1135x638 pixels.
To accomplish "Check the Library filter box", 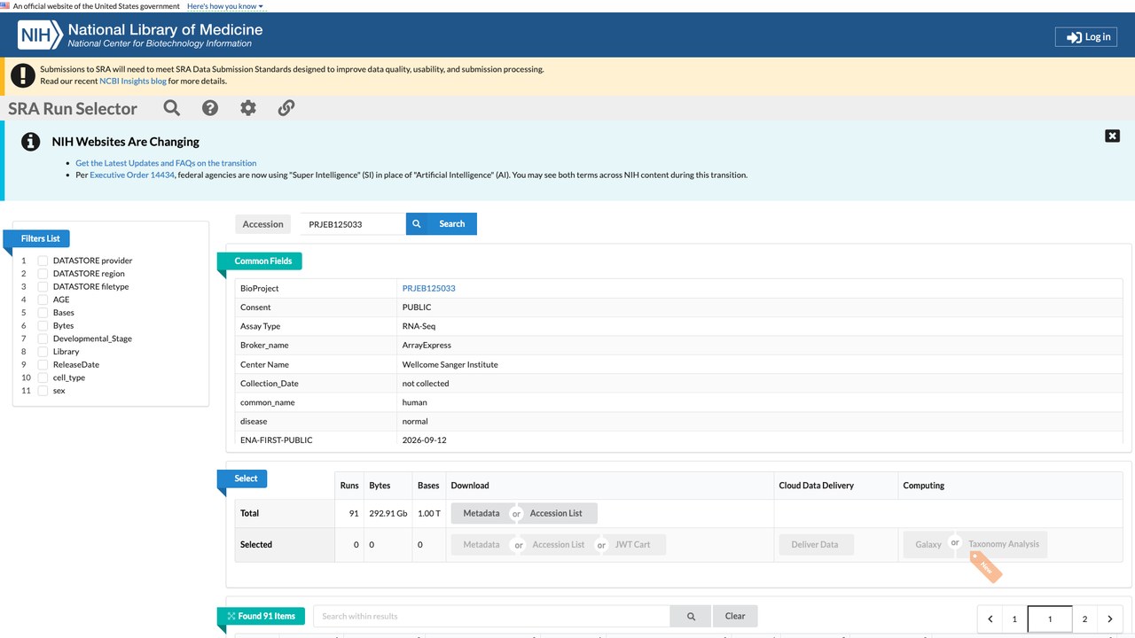I will click(x=43, y=352).
